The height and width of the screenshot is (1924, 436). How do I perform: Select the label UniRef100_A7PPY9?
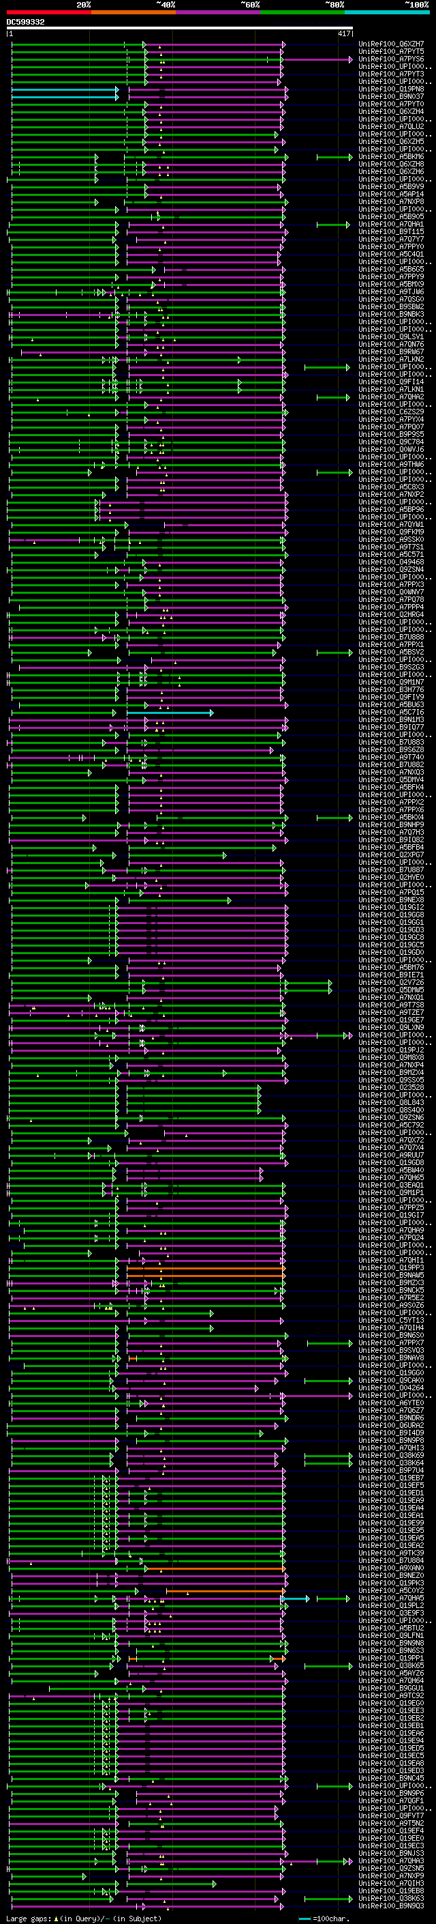point(391,277)
